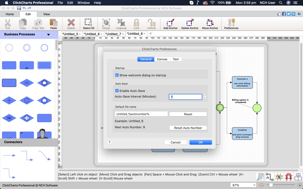
Task: Click the Twitter share icon
Action: [x=289, y=14]
